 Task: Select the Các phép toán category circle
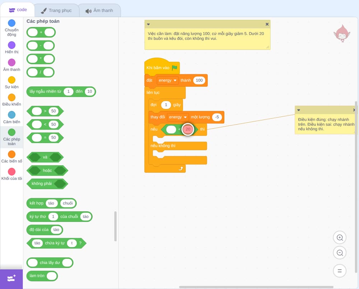(12, 132)
